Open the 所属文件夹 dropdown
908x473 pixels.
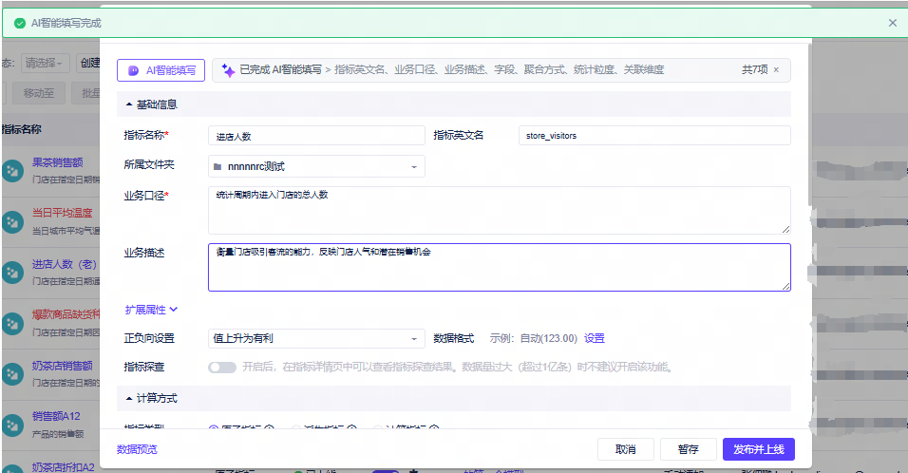[x=316, y=167]
